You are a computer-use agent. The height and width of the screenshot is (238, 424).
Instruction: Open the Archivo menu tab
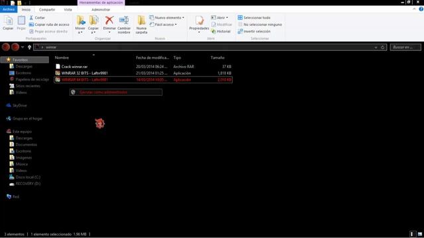click(9, 9)
